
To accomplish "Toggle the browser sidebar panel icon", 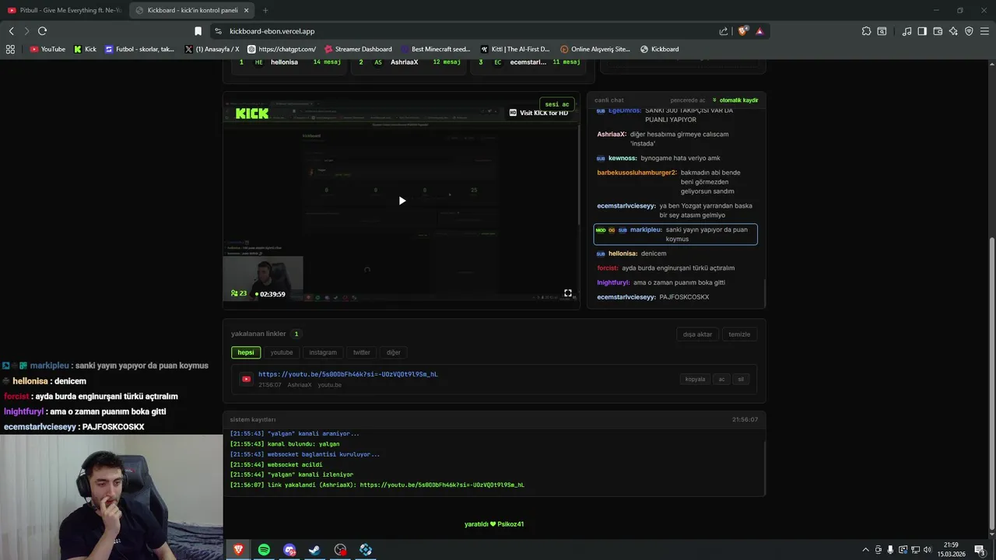I will (922, 31).
